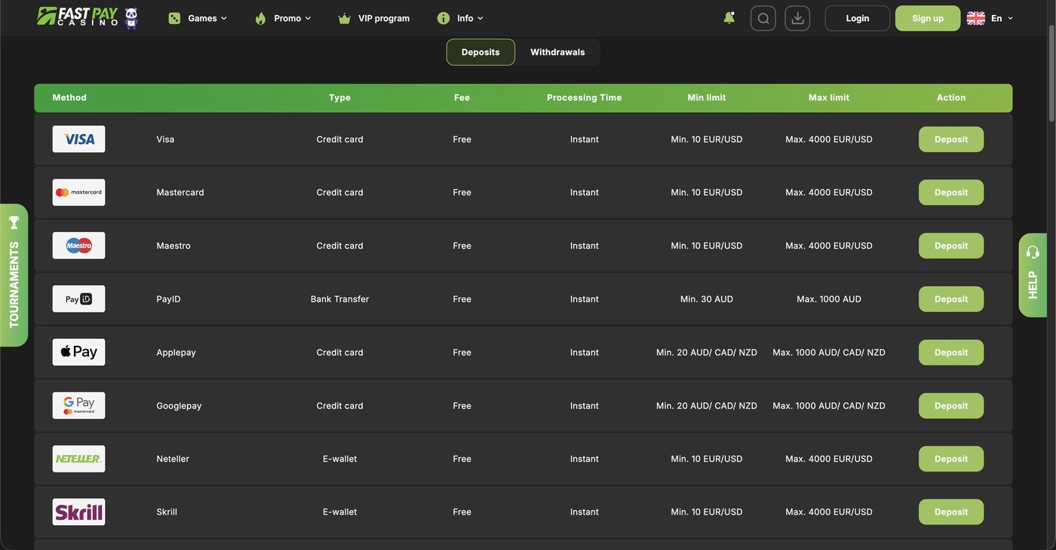Click Deposit for Visa

coord(951,139)
